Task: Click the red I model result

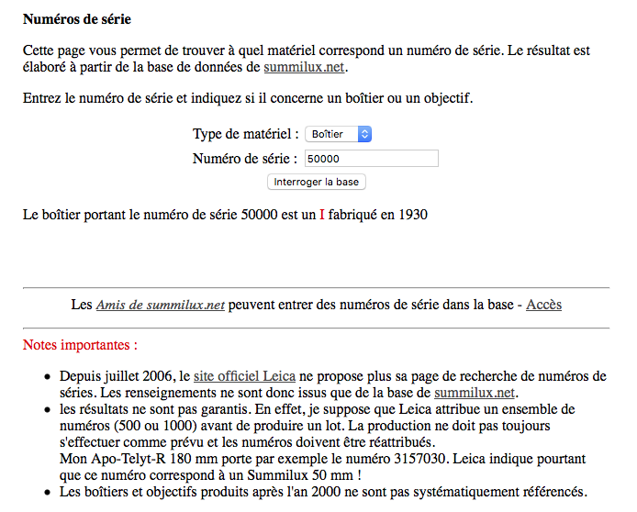Action: [x=322, y=215]
